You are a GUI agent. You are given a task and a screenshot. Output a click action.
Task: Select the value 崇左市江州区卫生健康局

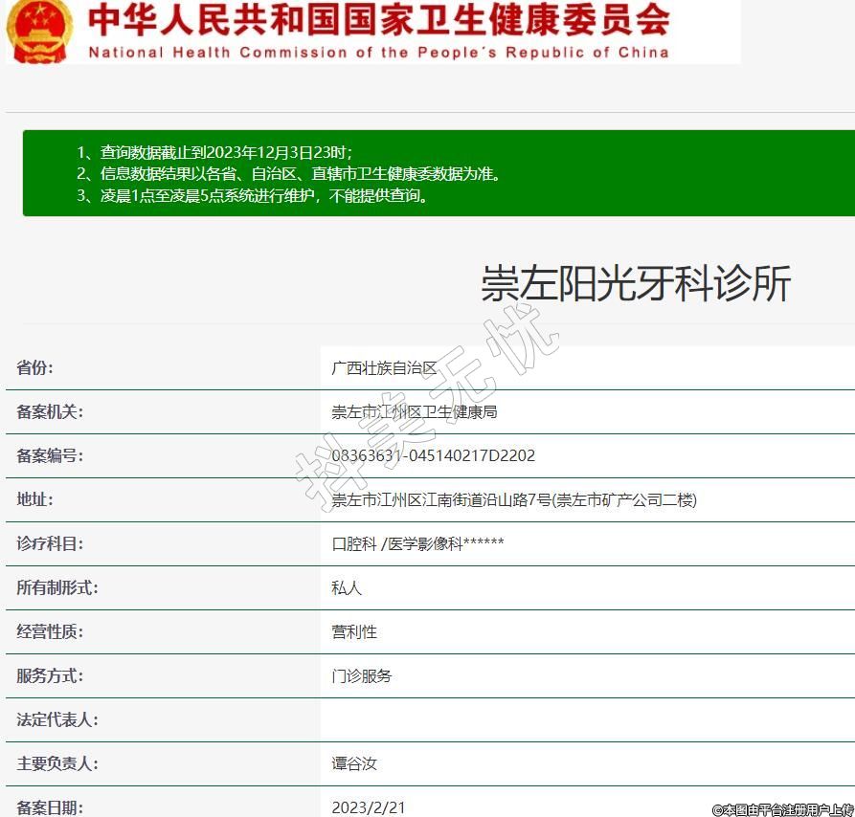(414, 412)
